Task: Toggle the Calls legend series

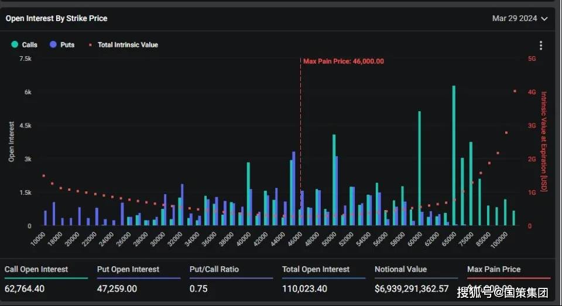Action: [25, 44]
